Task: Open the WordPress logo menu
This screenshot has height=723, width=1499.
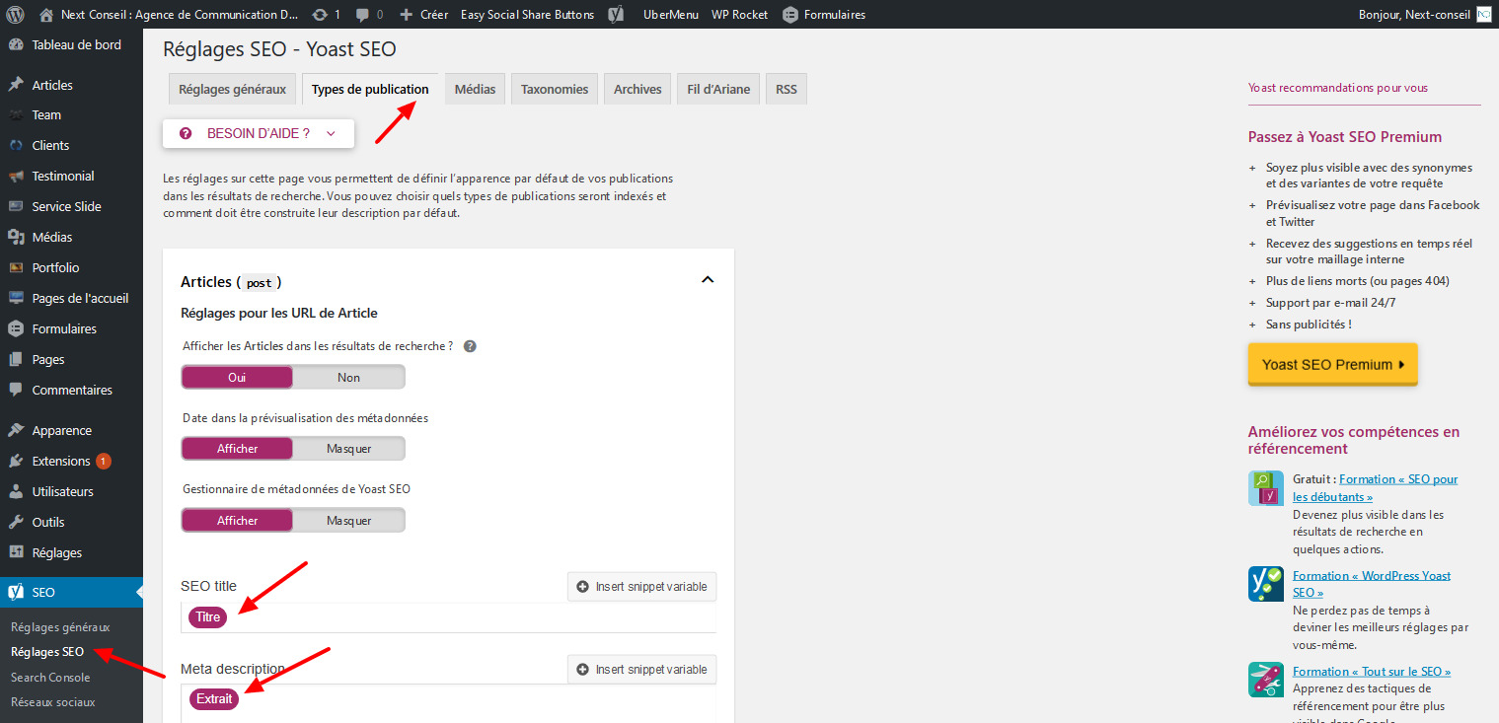Action: point(15,15)
